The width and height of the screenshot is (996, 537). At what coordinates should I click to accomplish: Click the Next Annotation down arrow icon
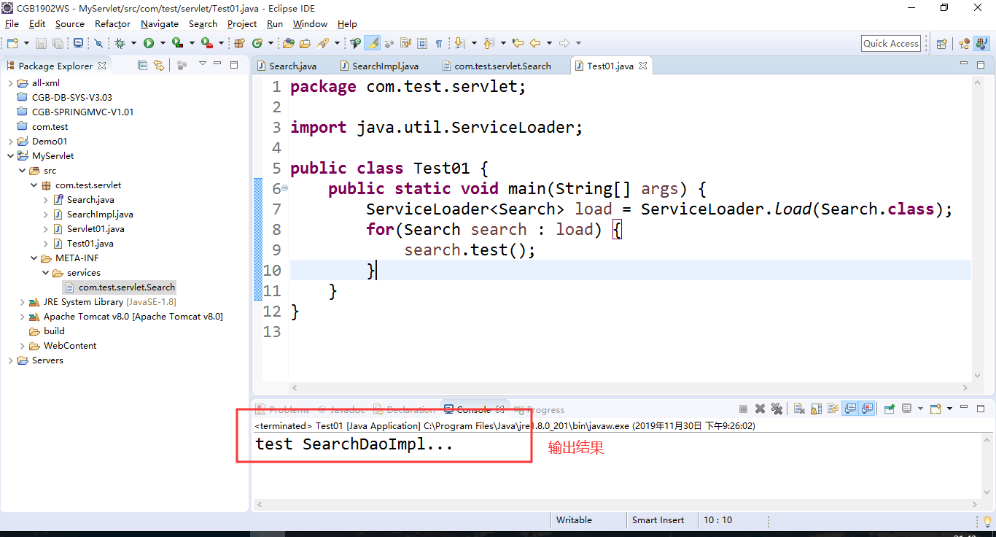point(459,43)
